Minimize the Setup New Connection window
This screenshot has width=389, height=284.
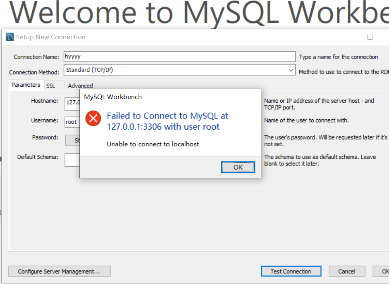(346, 37)
